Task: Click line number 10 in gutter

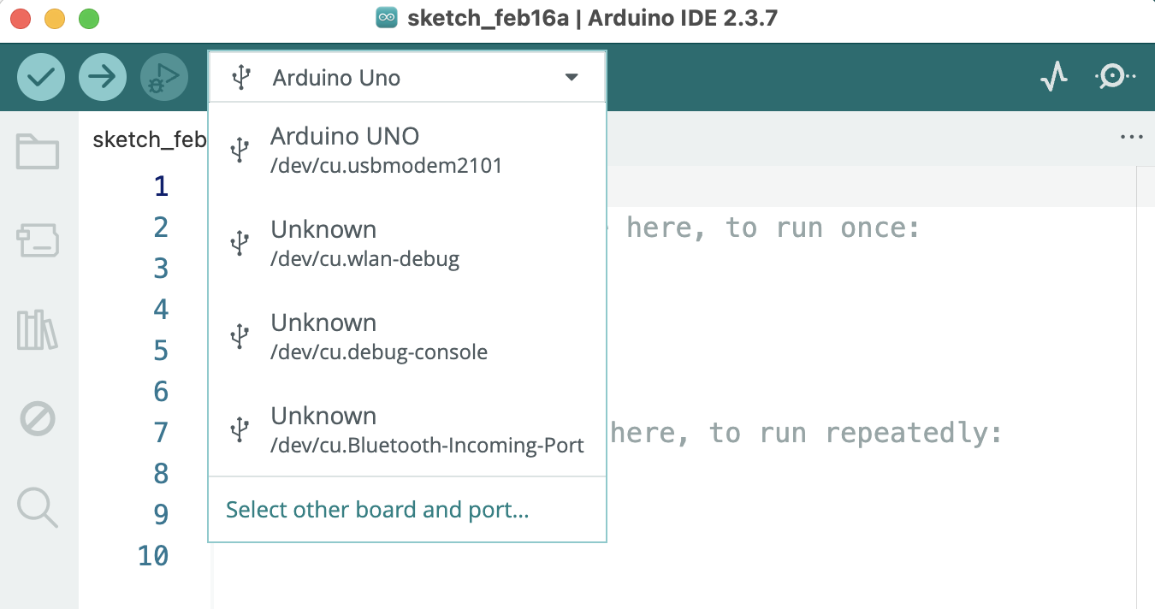Action: 153,556
